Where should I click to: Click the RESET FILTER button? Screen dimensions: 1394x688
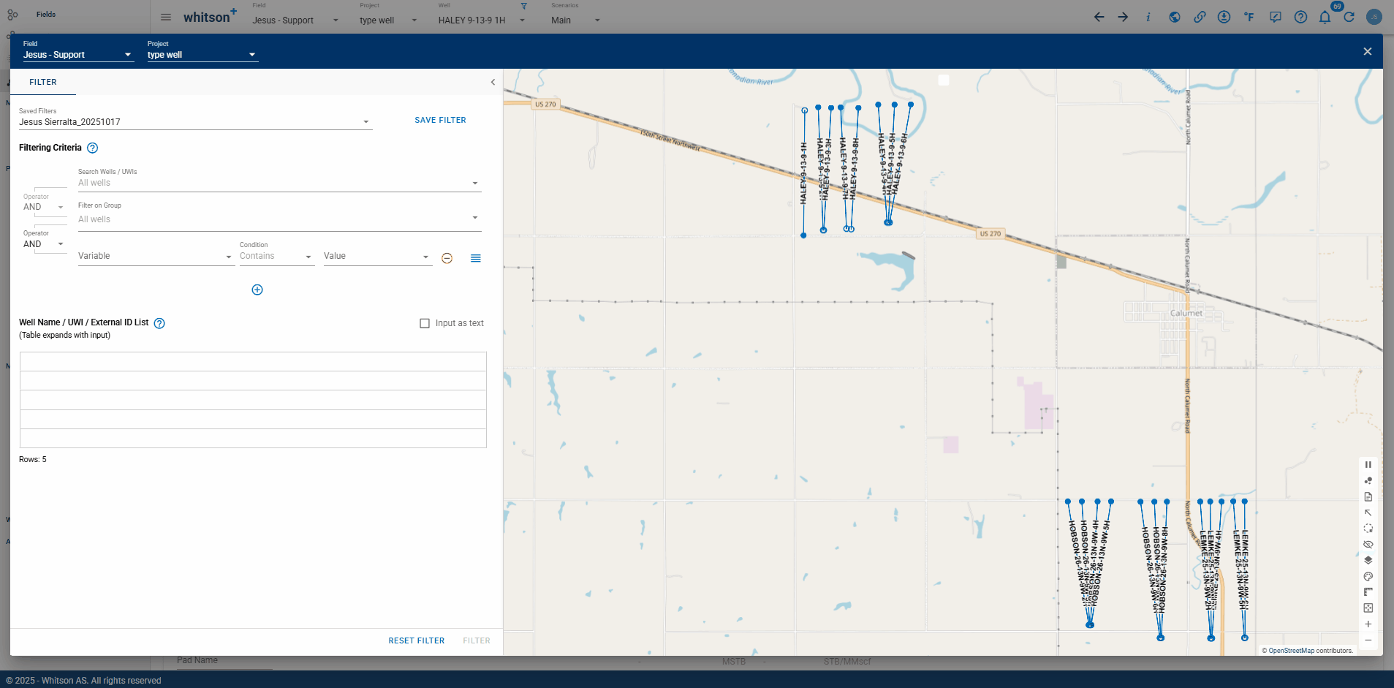click(416, 640)
